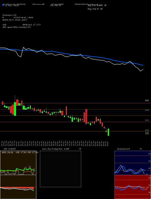The image size is (151, 199).
Task: Click the tall green candlestick near 30 Sep
Action: pyautogui.click(x=15, y=109)
